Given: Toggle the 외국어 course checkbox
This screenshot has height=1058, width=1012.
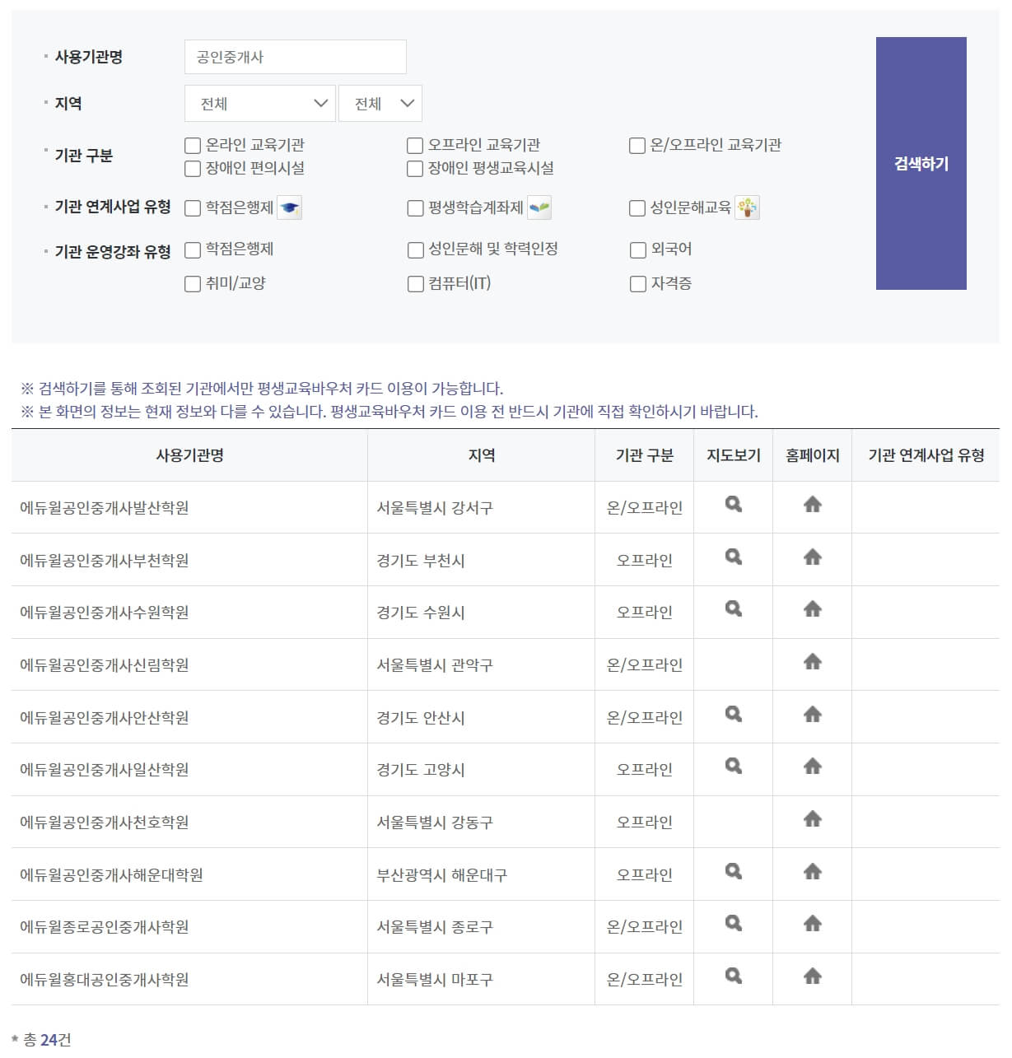Looking at the screenshot, I should (637, 249).
